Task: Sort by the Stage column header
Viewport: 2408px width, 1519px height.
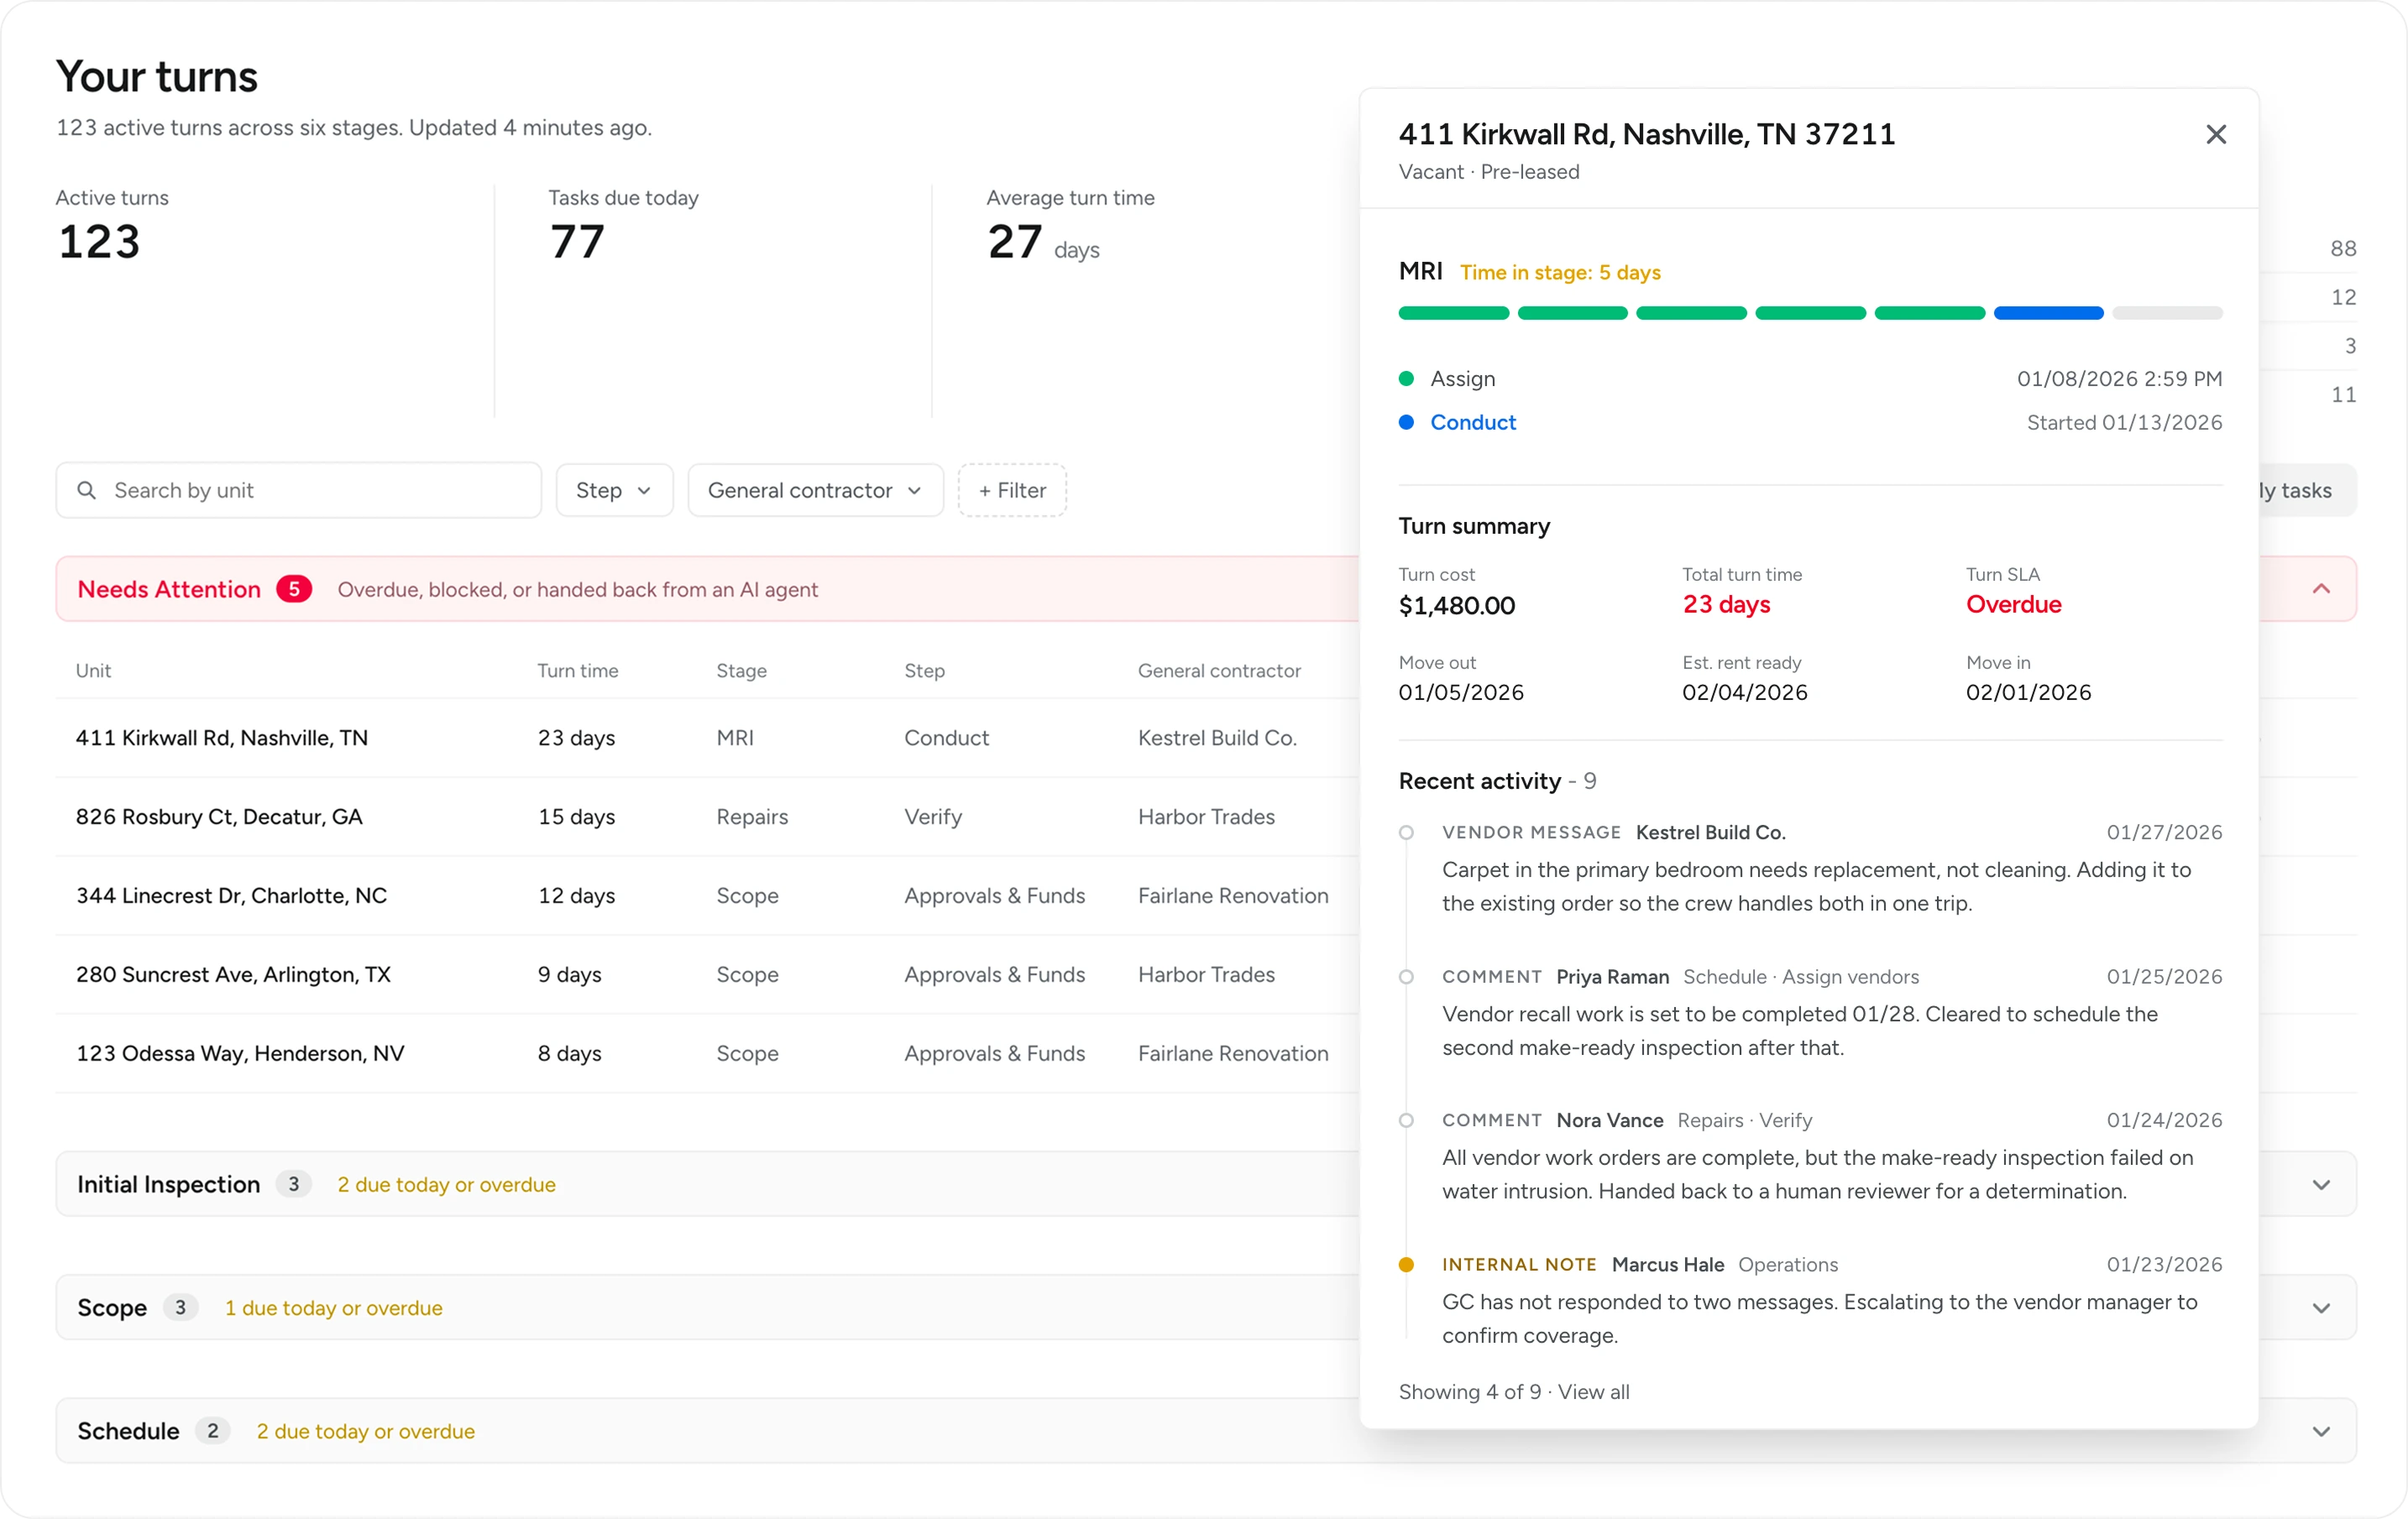Action: [741, 671]
